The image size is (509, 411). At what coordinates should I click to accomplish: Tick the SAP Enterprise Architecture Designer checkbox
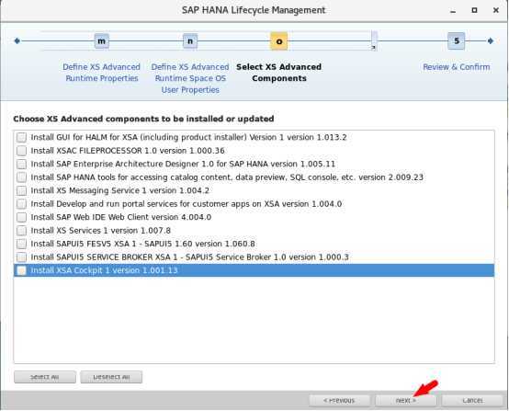(21, 164)
